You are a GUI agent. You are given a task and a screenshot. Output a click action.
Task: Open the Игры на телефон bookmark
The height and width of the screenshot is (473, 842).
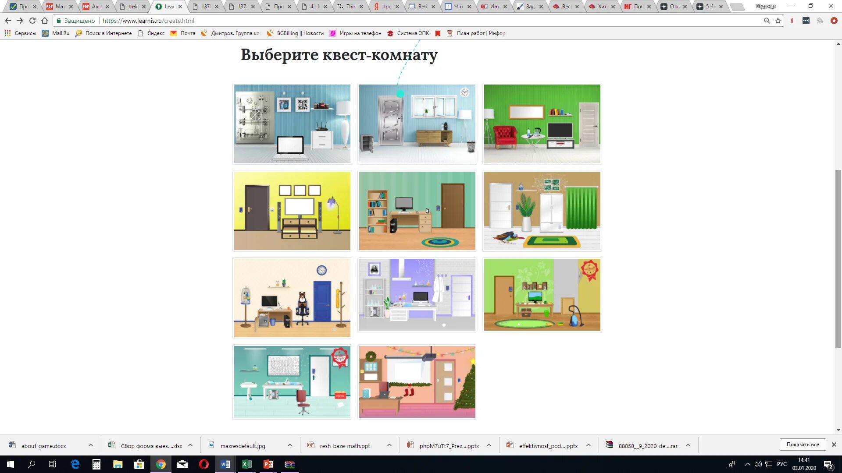click(x=355, y=33)
